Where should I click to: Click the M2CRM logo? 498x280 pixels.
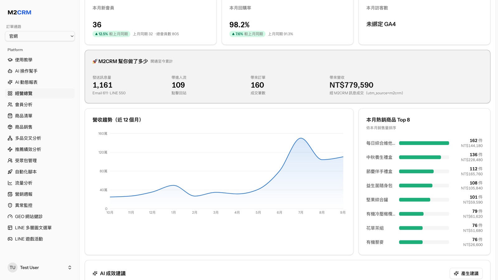(x=19, y=12)
